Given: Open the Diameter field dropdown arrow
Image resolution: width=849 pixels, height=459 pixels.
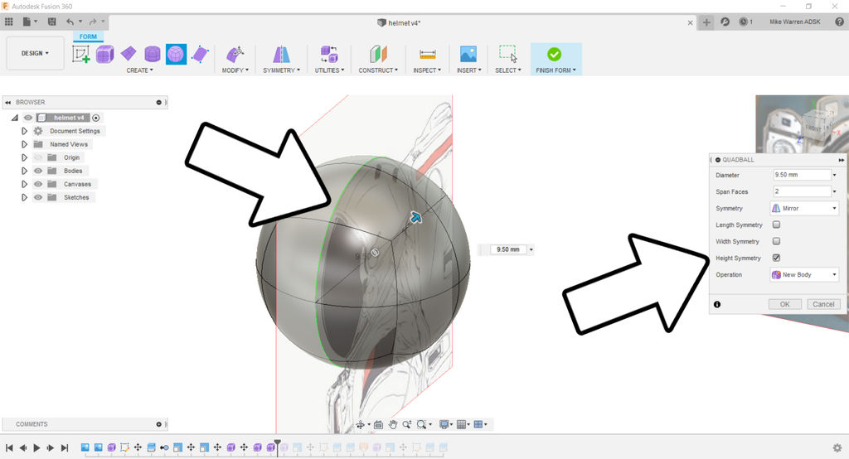Looking at the screenshot, I should click(834, 175).
